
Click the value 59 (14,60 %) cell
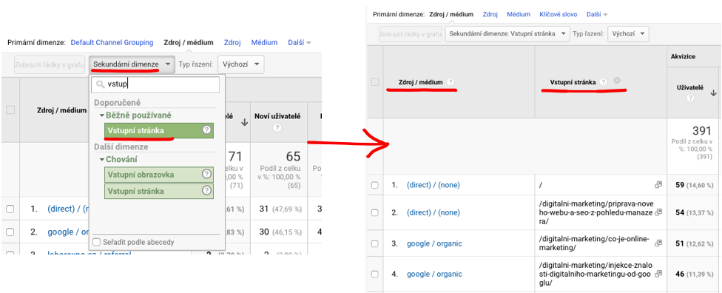[x=695, y=185]
